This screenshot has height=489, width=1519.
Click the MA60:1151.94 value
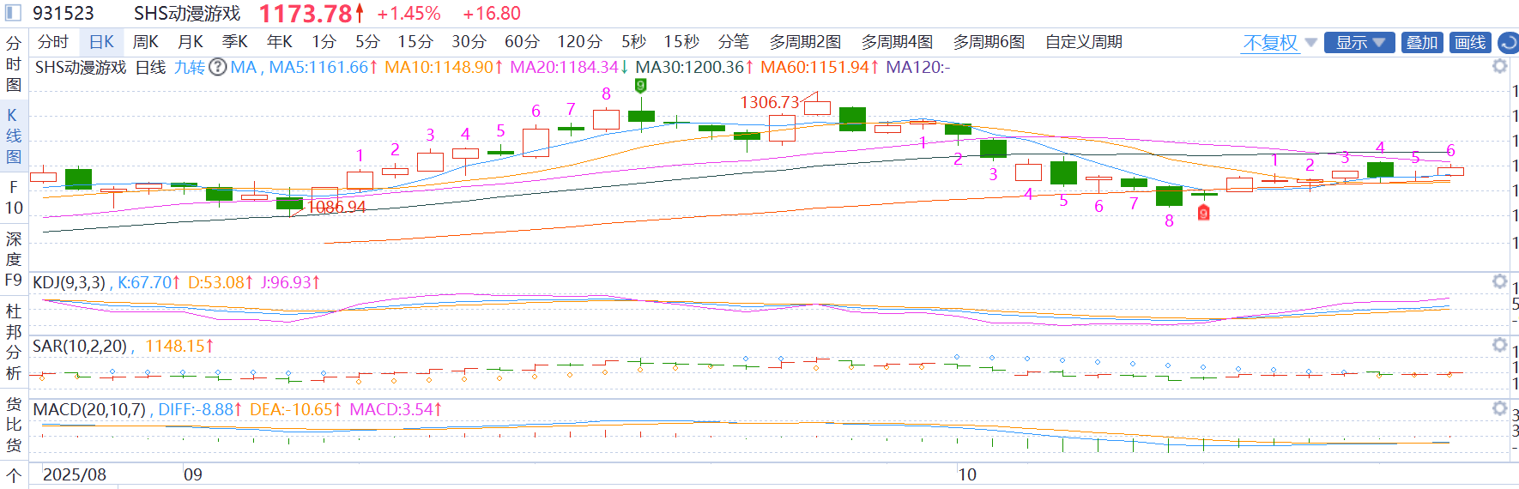coord(820,67)
